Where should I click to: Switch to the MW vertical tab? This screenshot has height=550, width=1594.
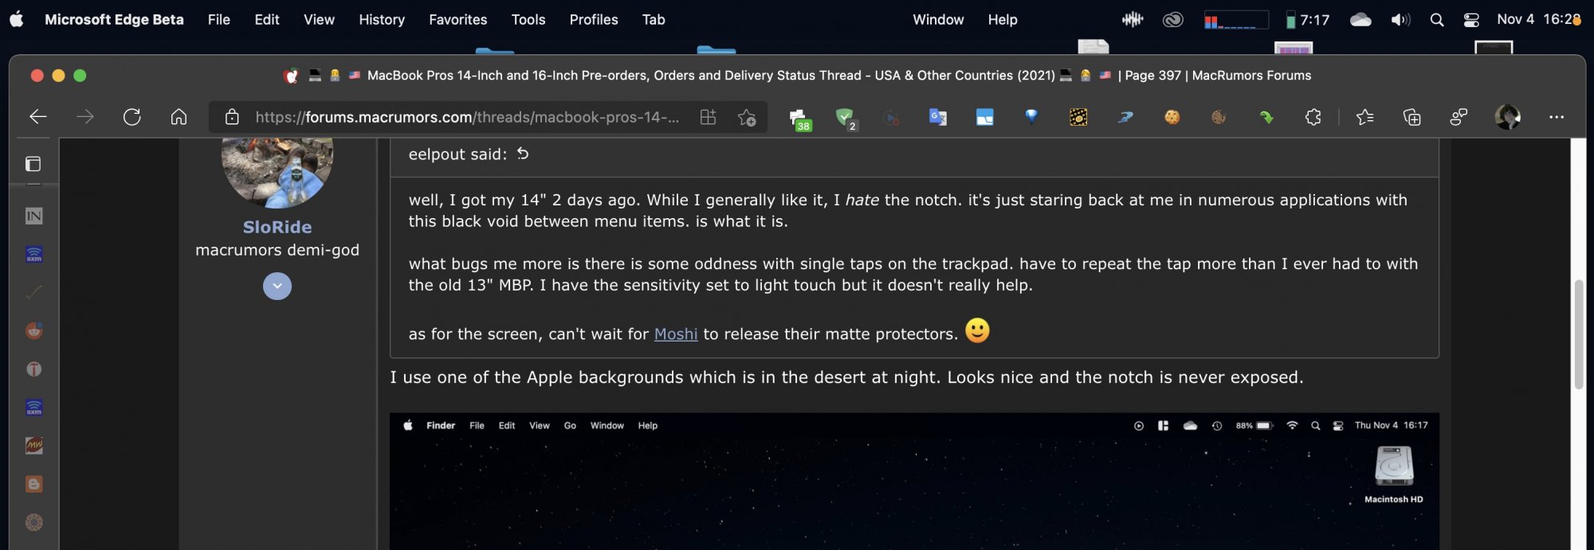click(33, 446)
